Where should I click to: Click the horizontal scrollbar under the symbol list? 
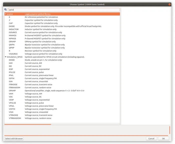(x=28, y=124)
